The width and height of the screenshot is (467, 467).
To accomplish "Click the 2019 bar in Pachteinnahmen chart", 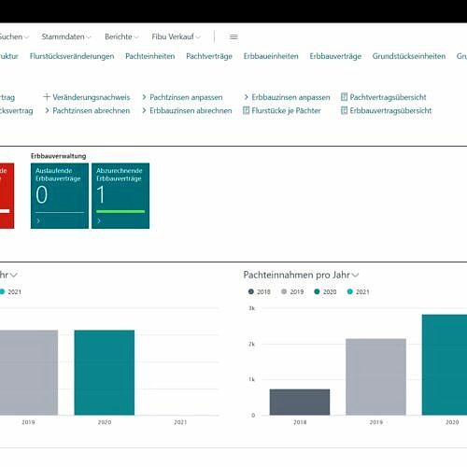I will pos(375,376).
